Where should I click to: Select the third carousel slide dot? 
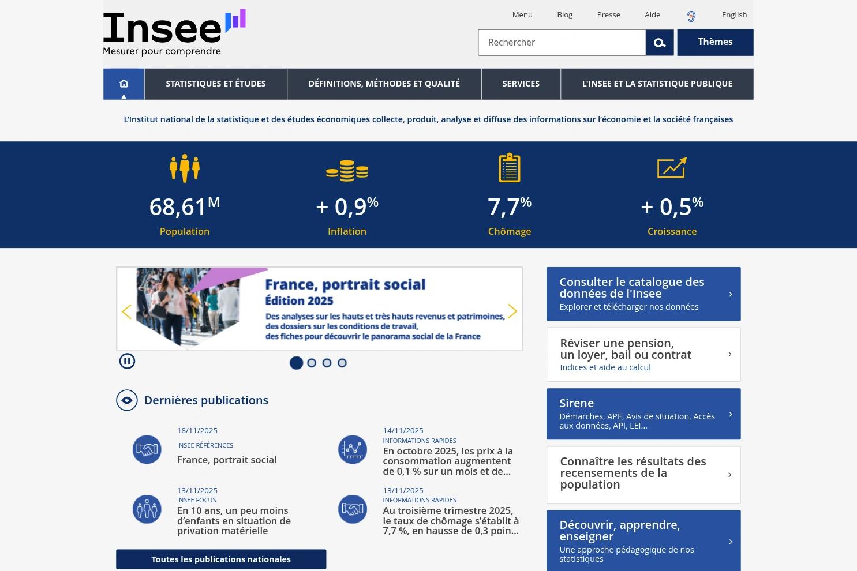pyautogui.click(x=327, y=363)
